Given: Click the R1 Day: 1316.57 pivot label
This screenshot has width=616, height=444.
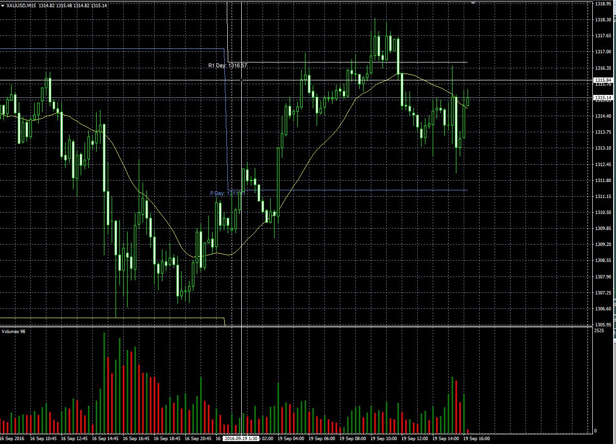Looking at the screenshot, I should (x=227, y=65).
